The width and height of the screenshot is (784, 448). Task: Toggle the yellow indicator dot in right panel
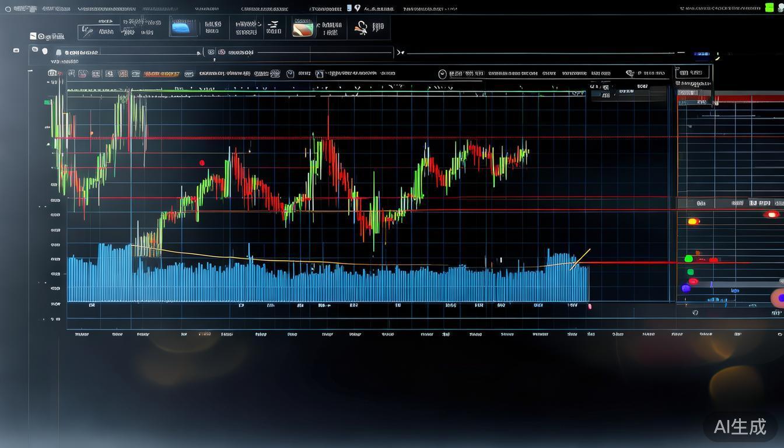pyautogui.click(x=693, y=221)
